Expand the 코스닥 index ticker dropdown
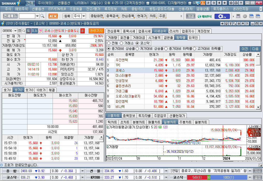 click(82, 177)
